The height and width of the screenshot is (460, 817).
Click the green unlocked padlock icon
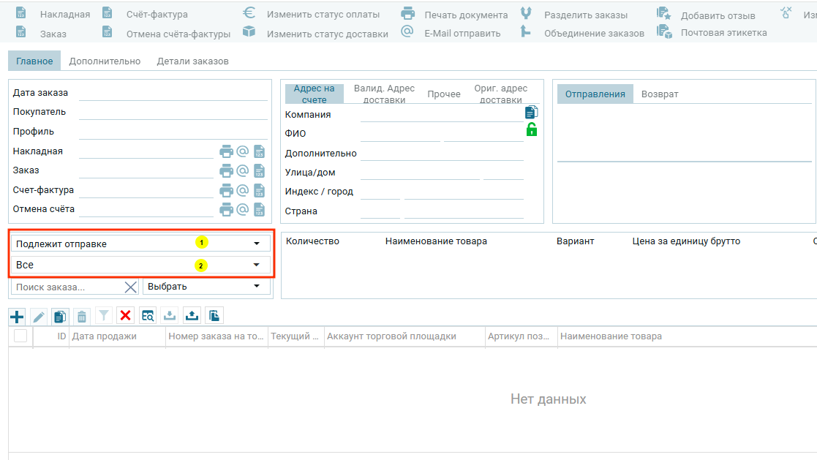tap(531, 130)
